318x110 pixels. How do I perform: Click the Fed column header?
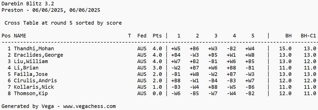pyautogui.click(x=142, y=36)
